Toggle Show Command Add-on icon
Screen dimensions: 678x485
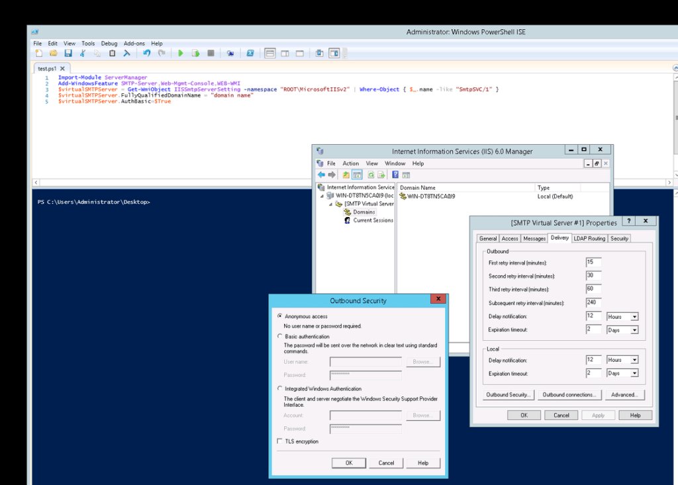334,53
